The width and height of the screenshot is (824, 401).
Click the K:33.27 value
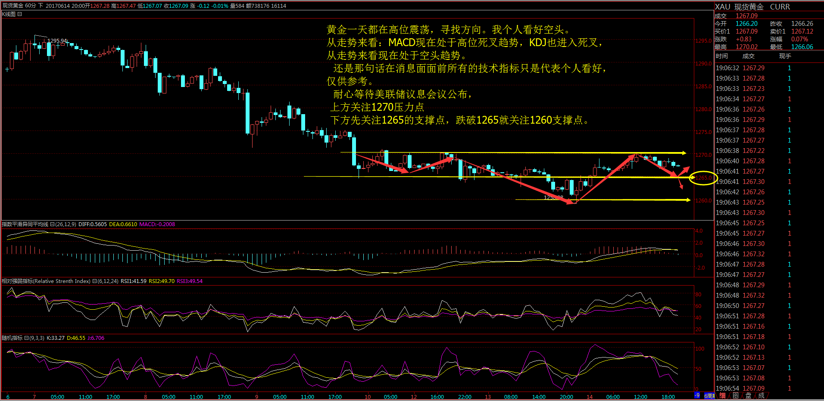56,338
